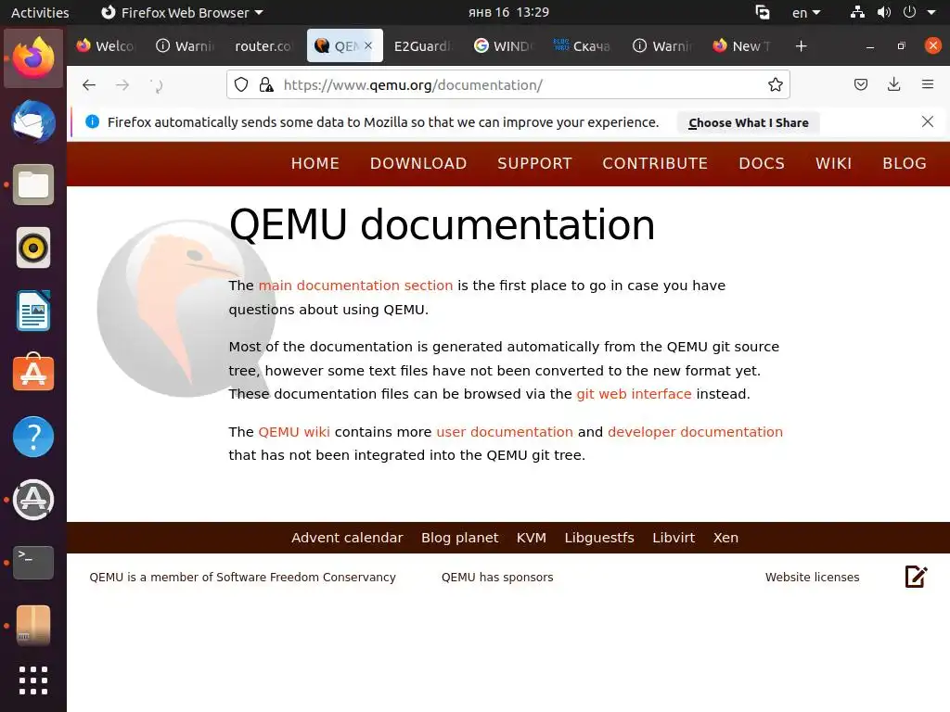Dismiss the Mozilla data notification bar

(928, 121)
